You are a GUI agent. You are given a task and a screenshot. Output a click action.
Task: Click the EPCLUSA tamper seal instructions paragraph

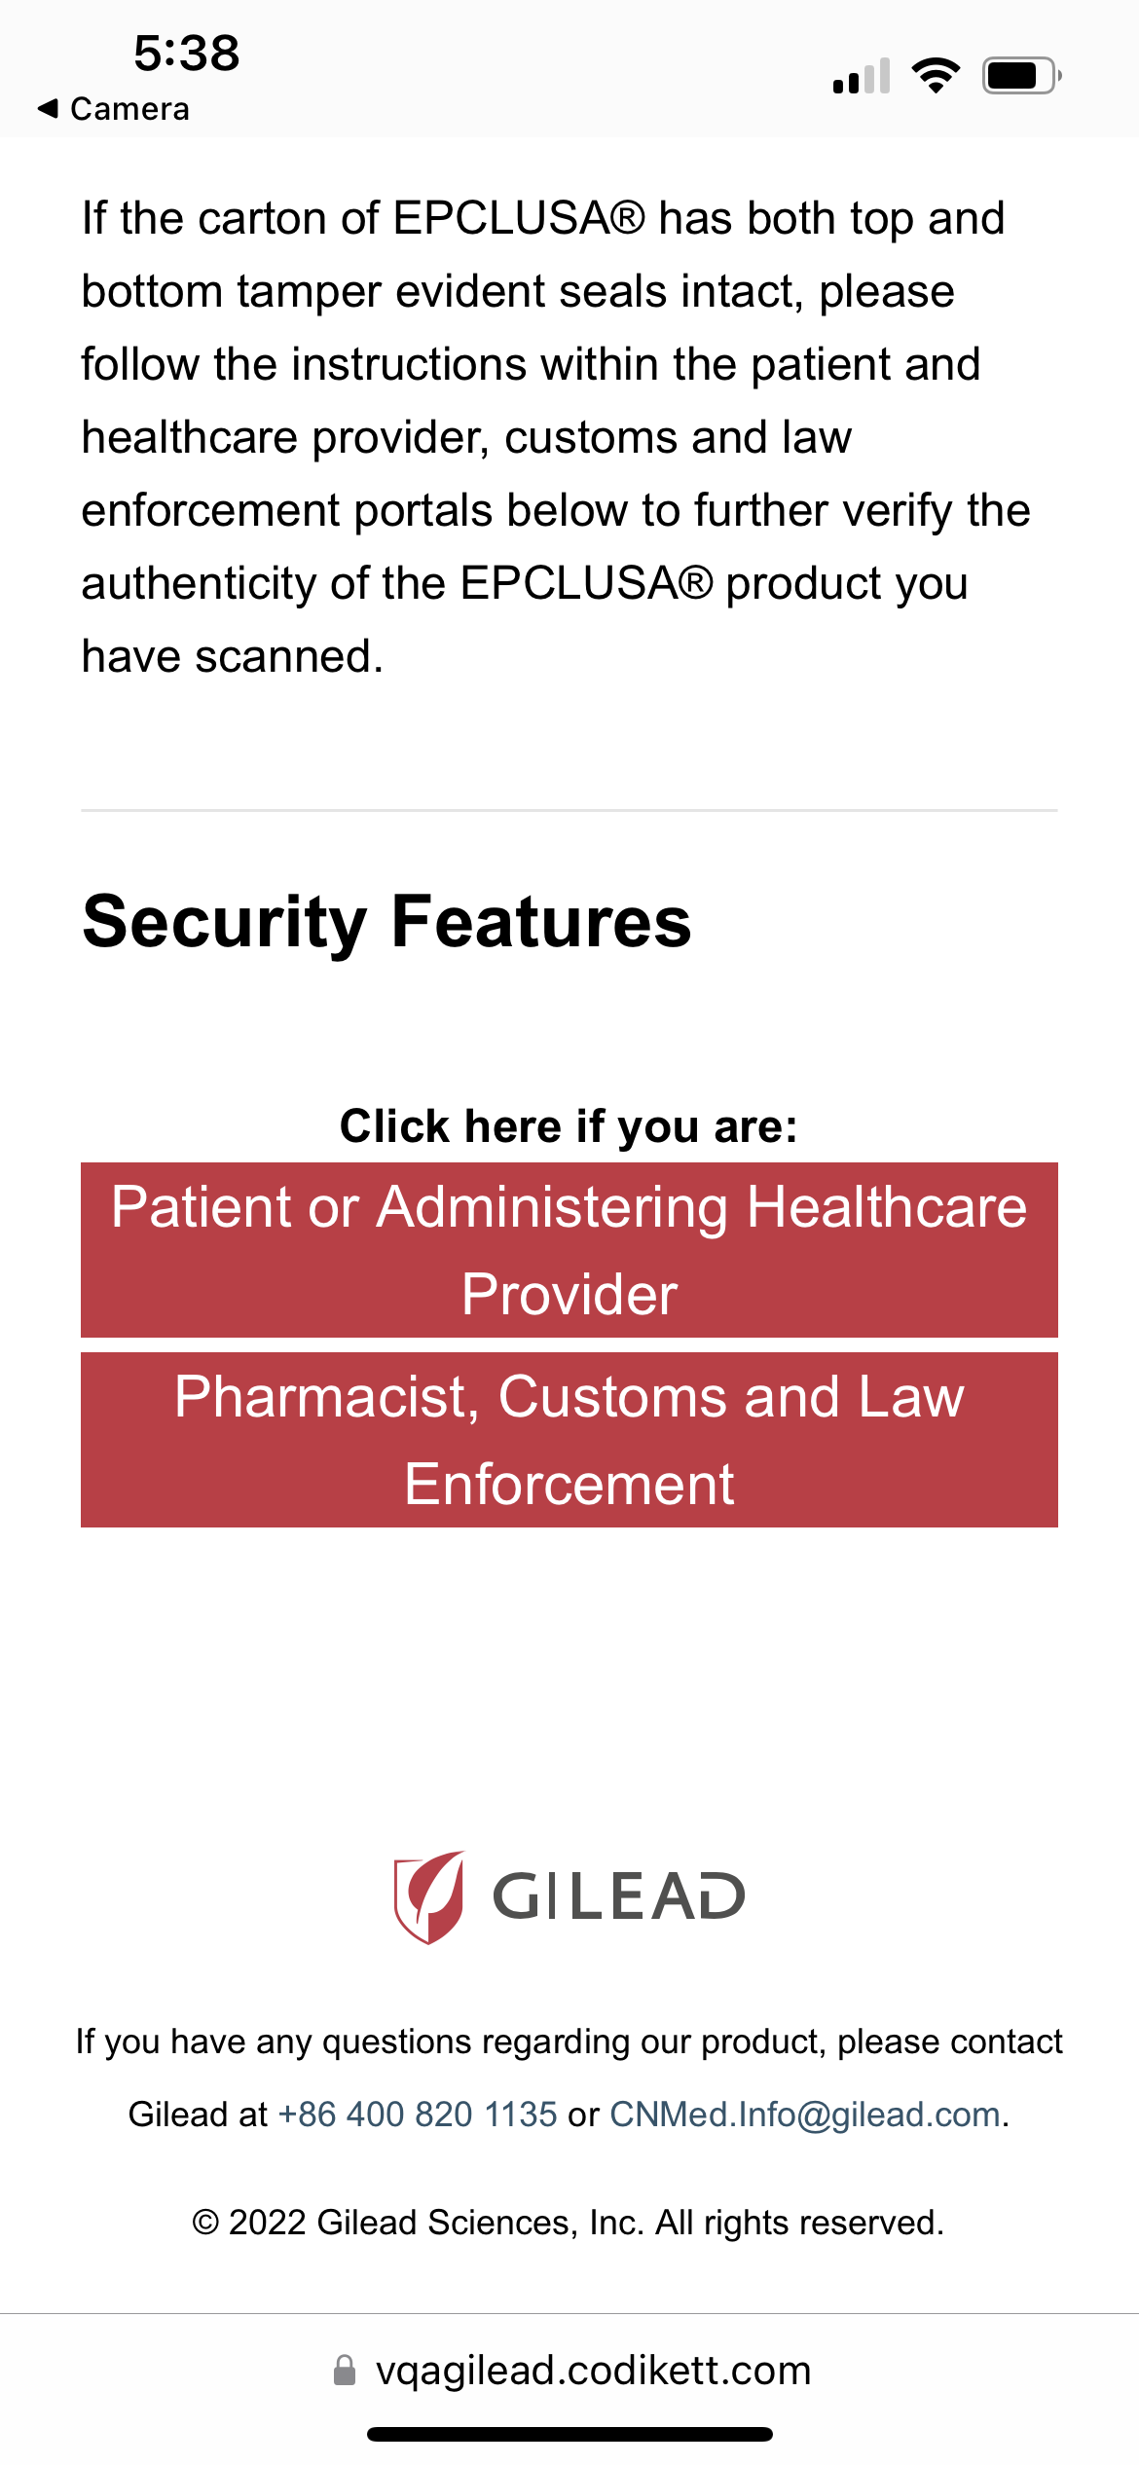tap(555, 437)
